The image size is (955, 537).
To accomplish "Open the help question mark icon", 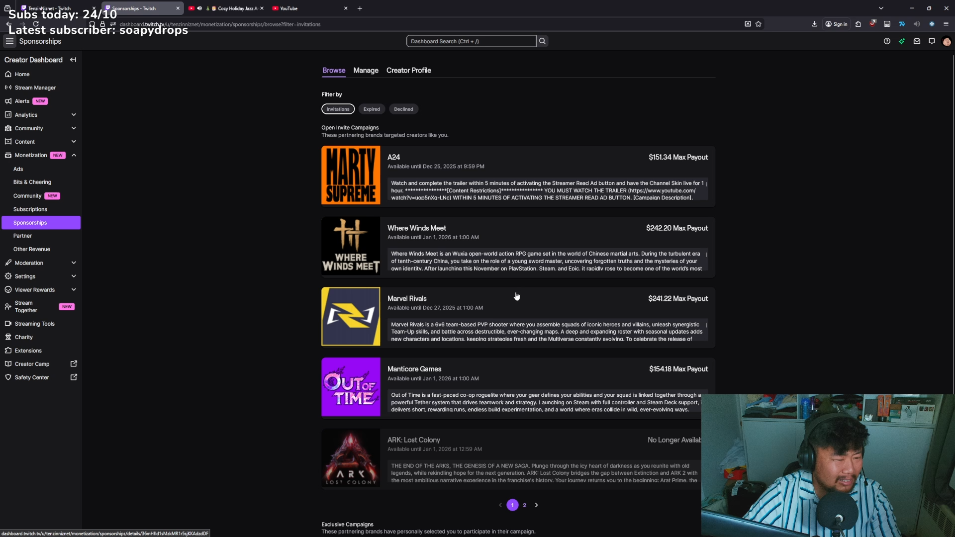I will 887,41.
